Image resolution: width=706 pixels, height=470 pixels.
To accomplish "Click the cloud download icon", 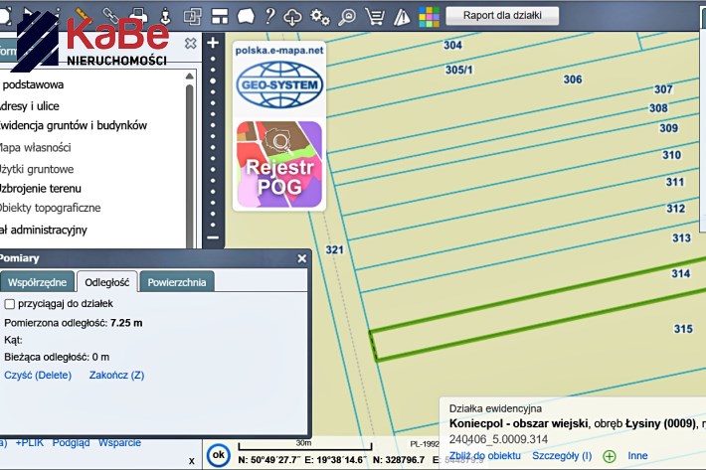I will 293,16.
